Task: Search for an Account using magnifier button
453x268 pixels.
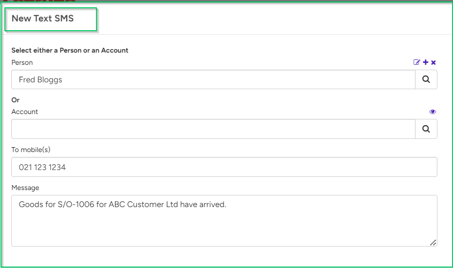Action: (x=426, y=129)
